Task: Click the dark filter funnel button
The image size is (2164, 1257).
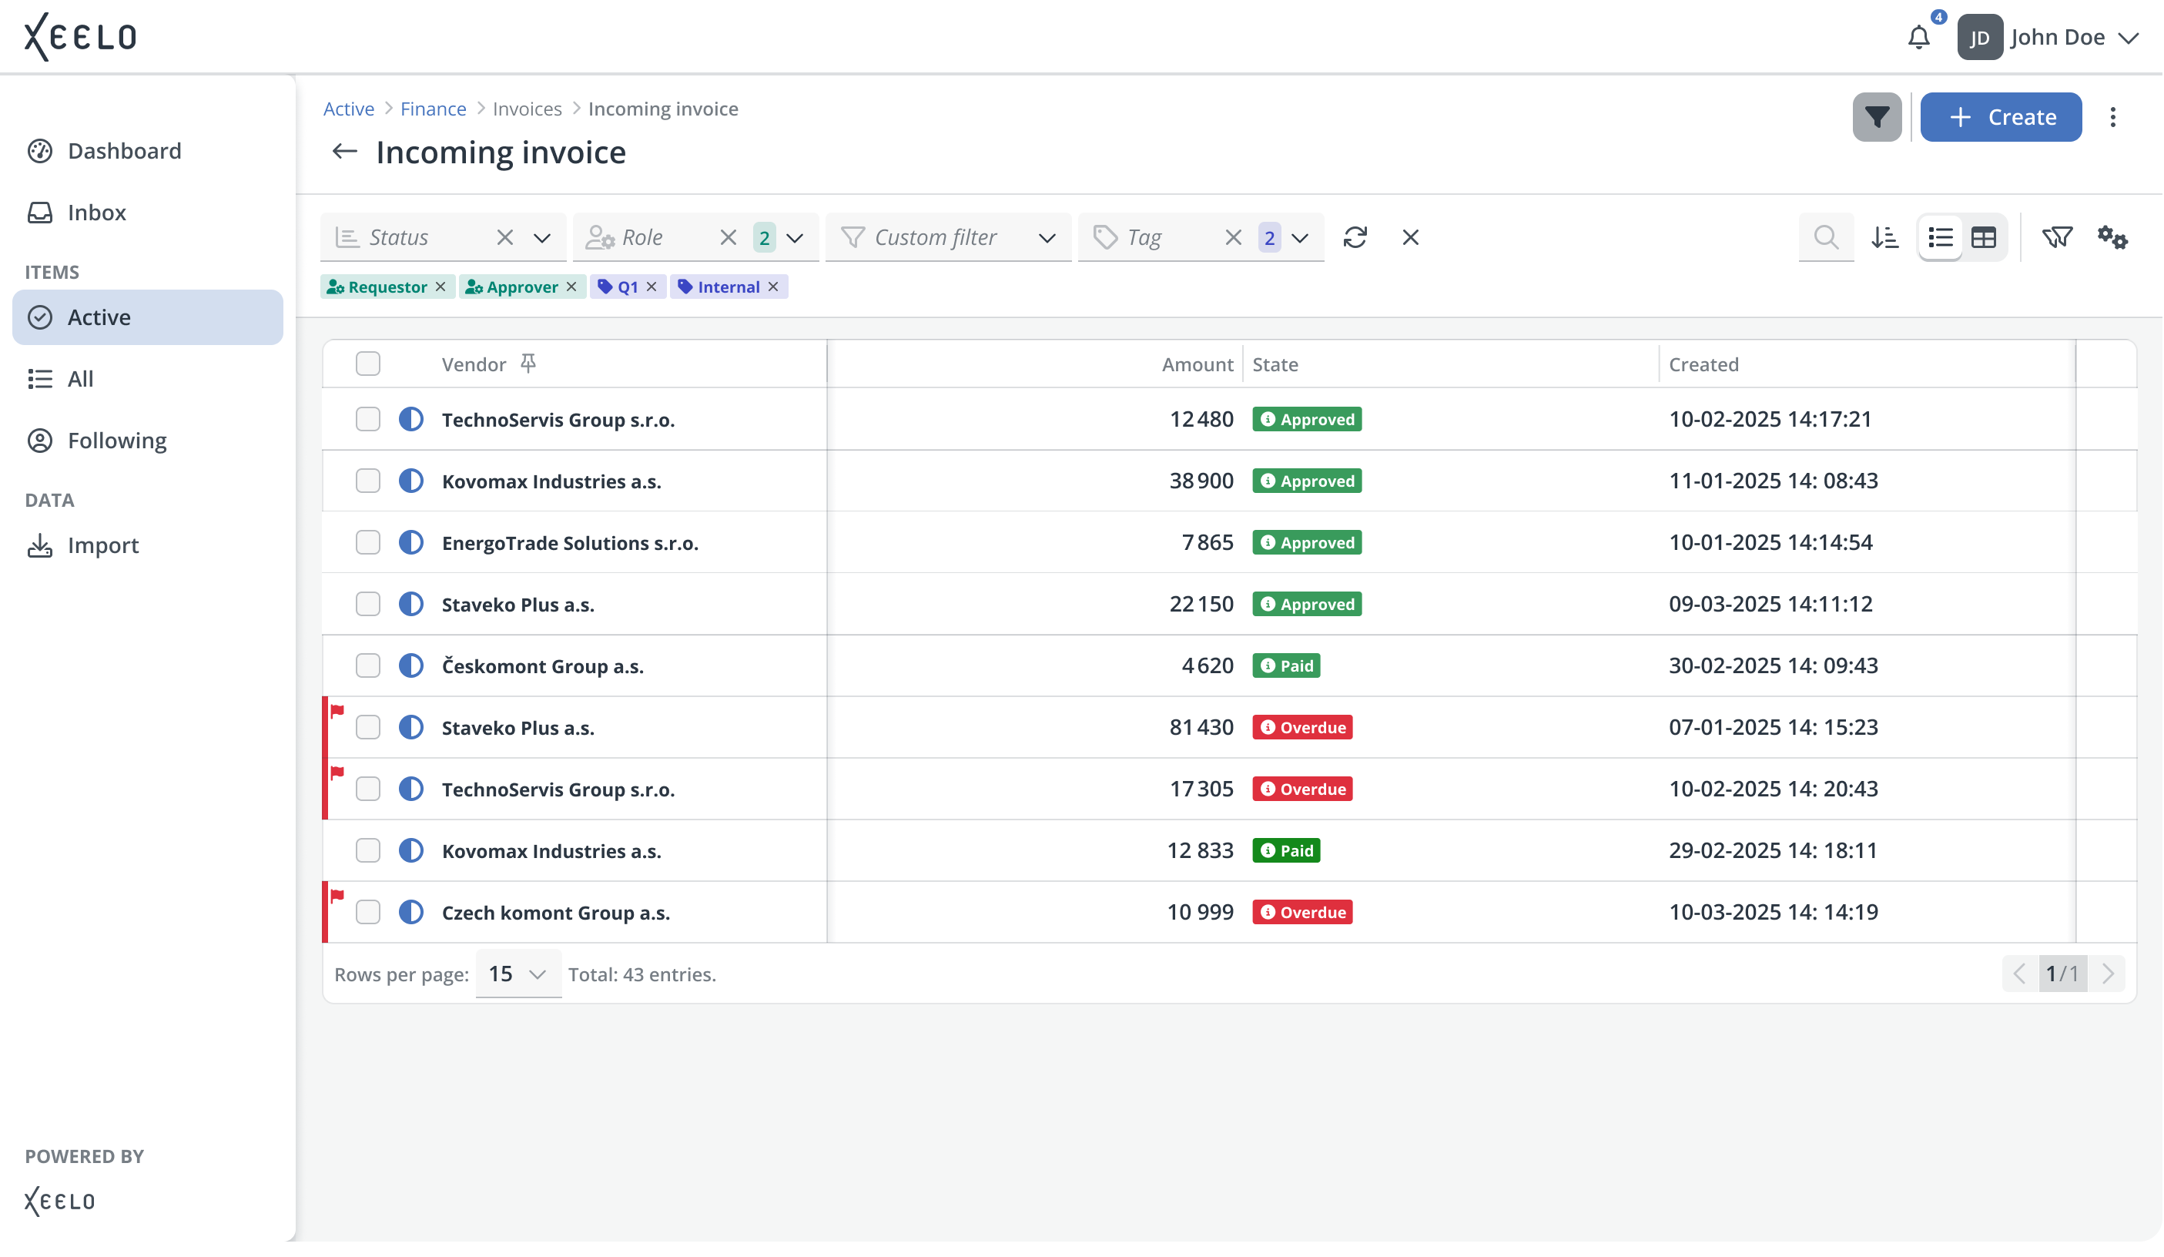Action: coord(1878,117)
